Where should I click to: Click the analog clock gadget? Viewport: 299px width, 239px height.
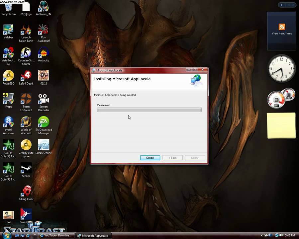281,69
